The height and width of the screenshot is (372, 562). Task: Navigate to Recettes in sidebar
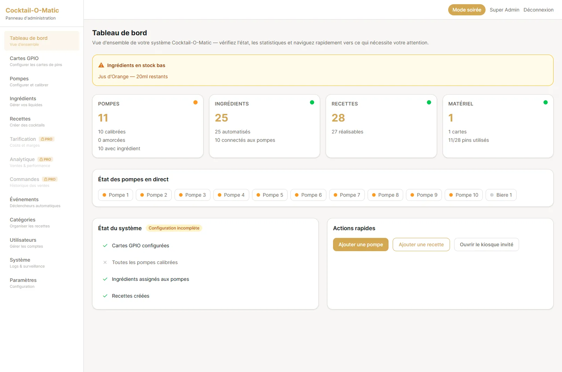point(42,122)
